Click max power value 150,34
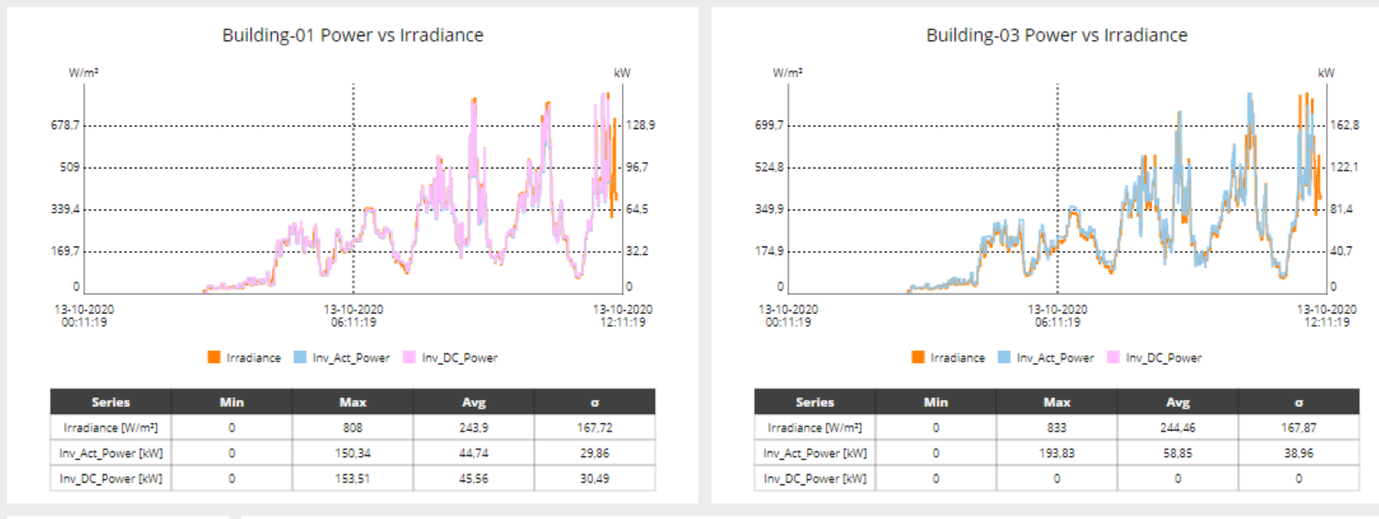Image resolution: width=1379 pixels, height=519 pixels. (x=353, y=453)
